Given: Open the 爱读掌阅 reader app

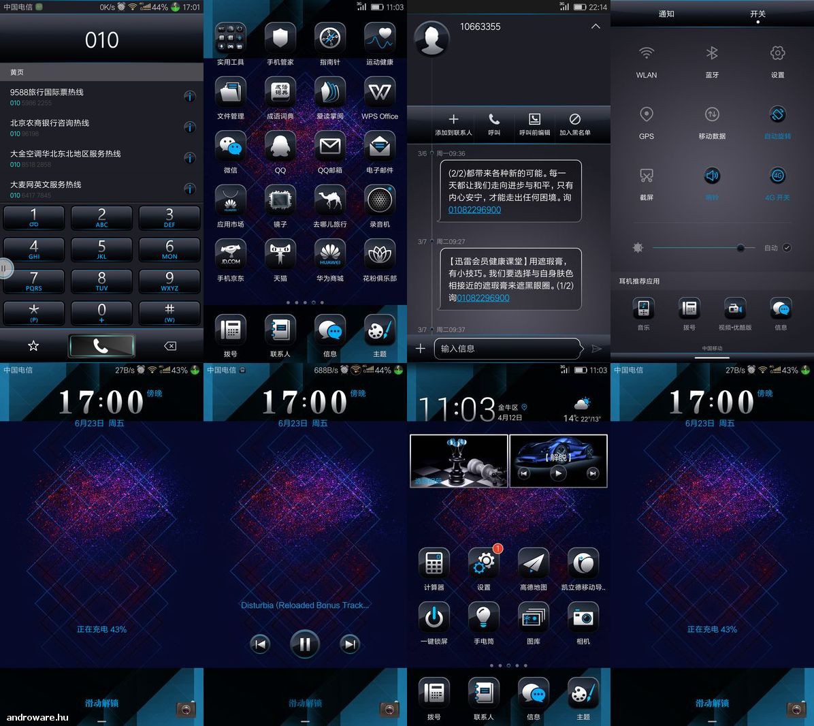Looking at the screenshot, I should (x=329, y=93).
